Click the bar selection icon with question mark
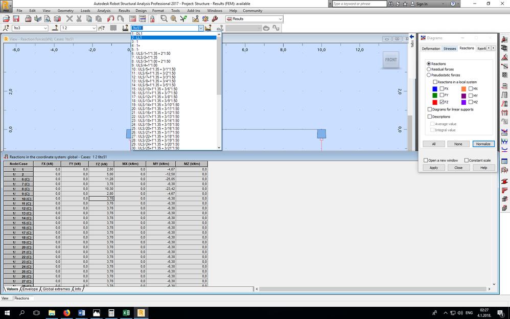510x319 pixels. click(55, 28)
